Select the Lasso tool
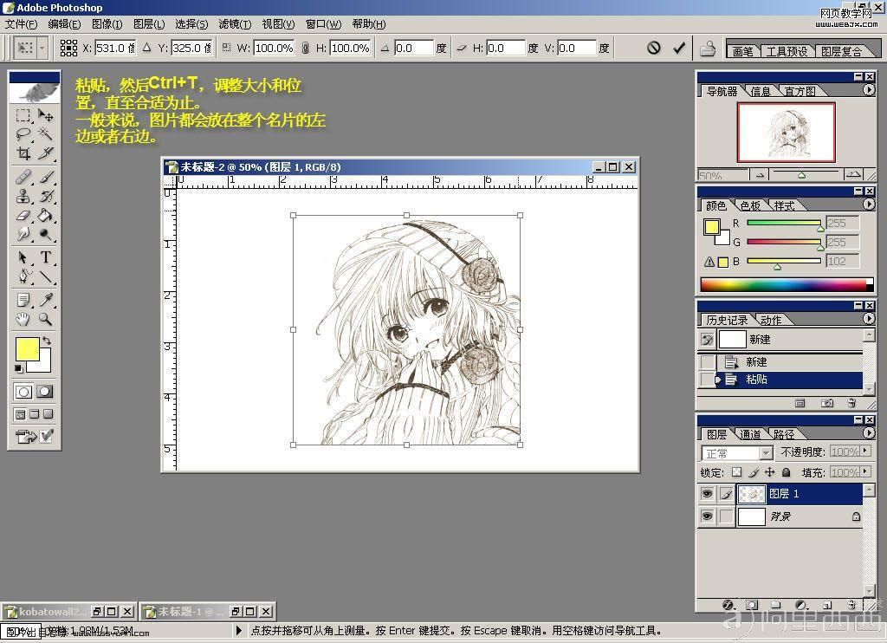This screenshot has height=643, width=887. coord(23,134)
